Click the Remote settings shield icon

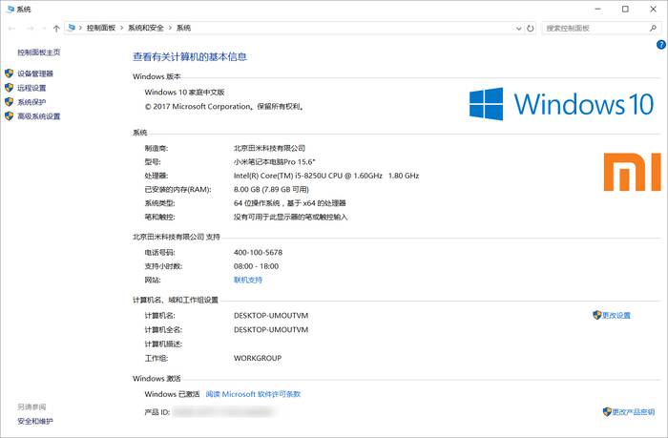[x=9, y=88]
